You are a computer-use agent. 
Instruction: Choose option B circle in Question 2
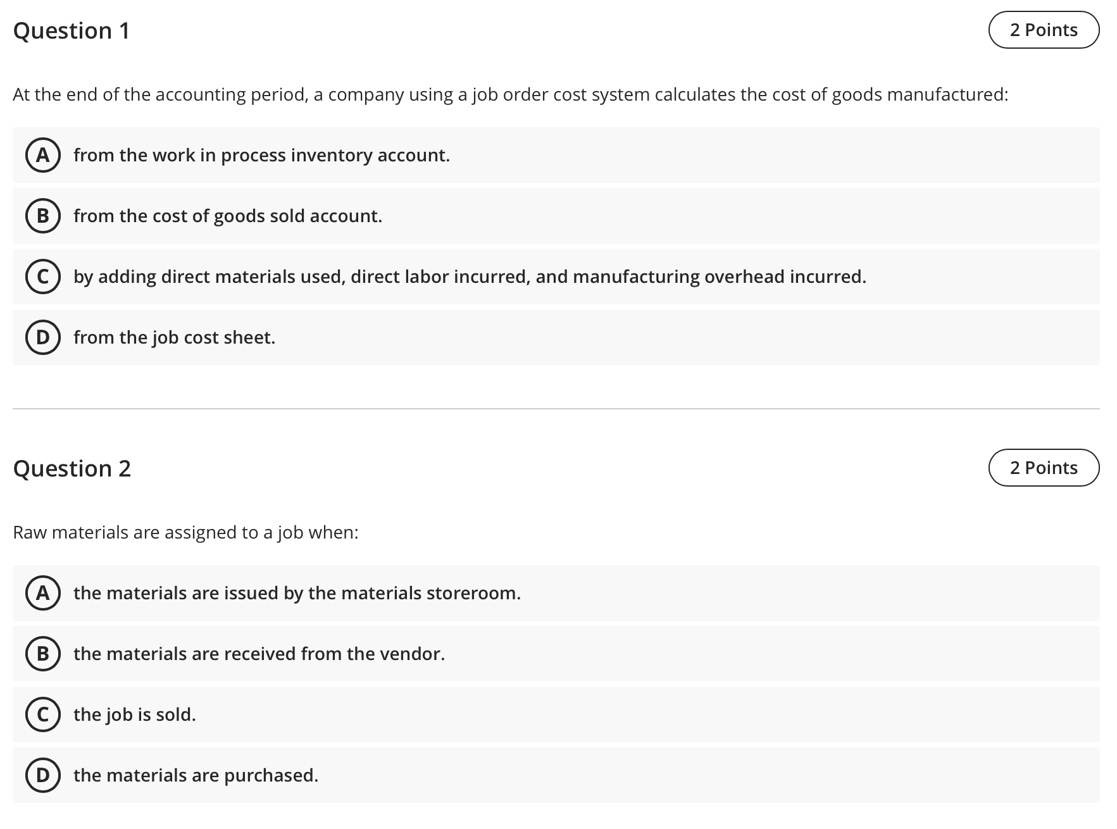point(43,654)
